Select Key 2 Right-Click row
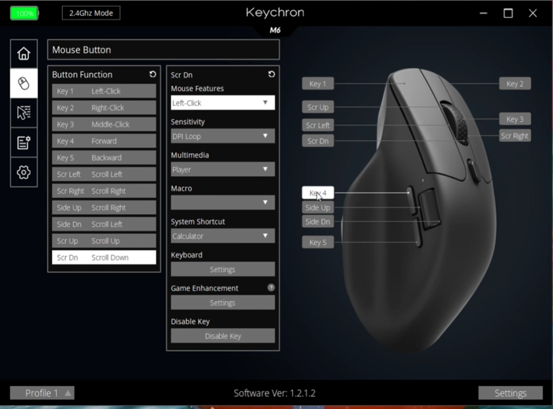The image size is (553, 409). (104, 108)
